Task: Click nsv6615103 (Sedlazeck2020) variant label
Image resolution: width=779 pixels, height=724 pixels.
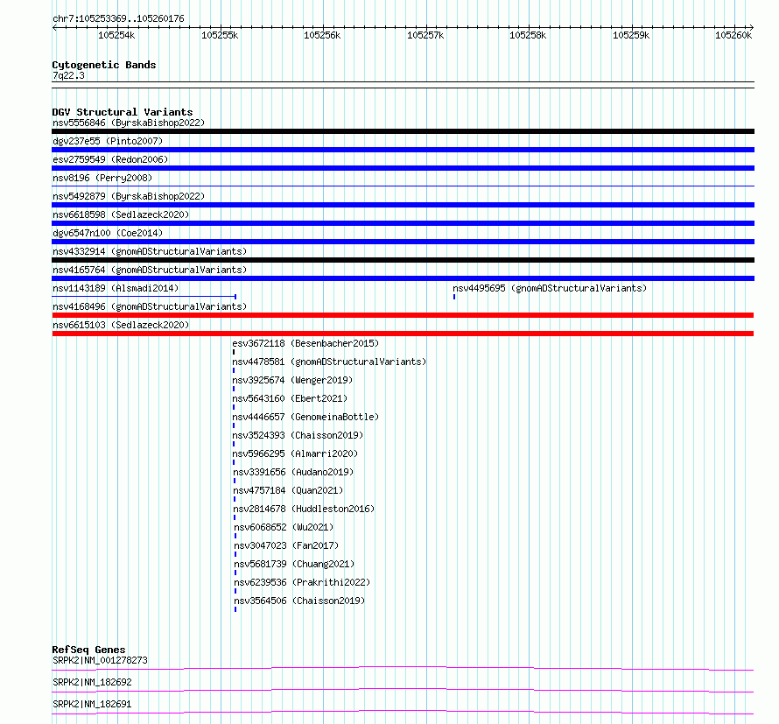Action: click(121, 325)
